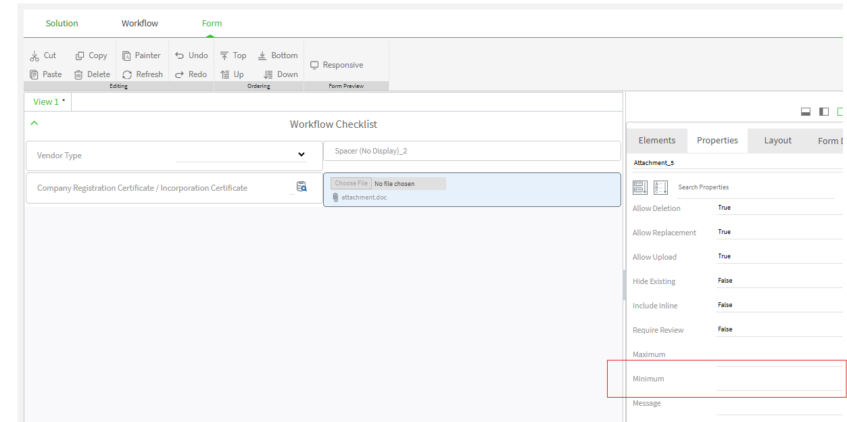This screenshot has height=422, width=847.
Task: Edit the Require Review value
Action: [x=779, y=329]
